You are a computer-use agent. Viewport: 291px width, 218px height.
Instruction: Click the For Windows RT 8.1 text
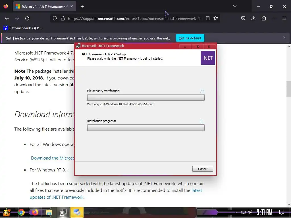pos(49,170)
